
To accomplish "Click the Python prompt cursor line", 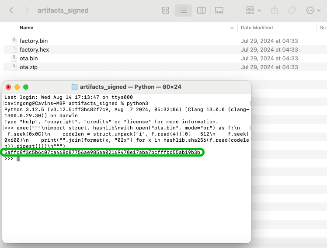I will pos(12,159).
